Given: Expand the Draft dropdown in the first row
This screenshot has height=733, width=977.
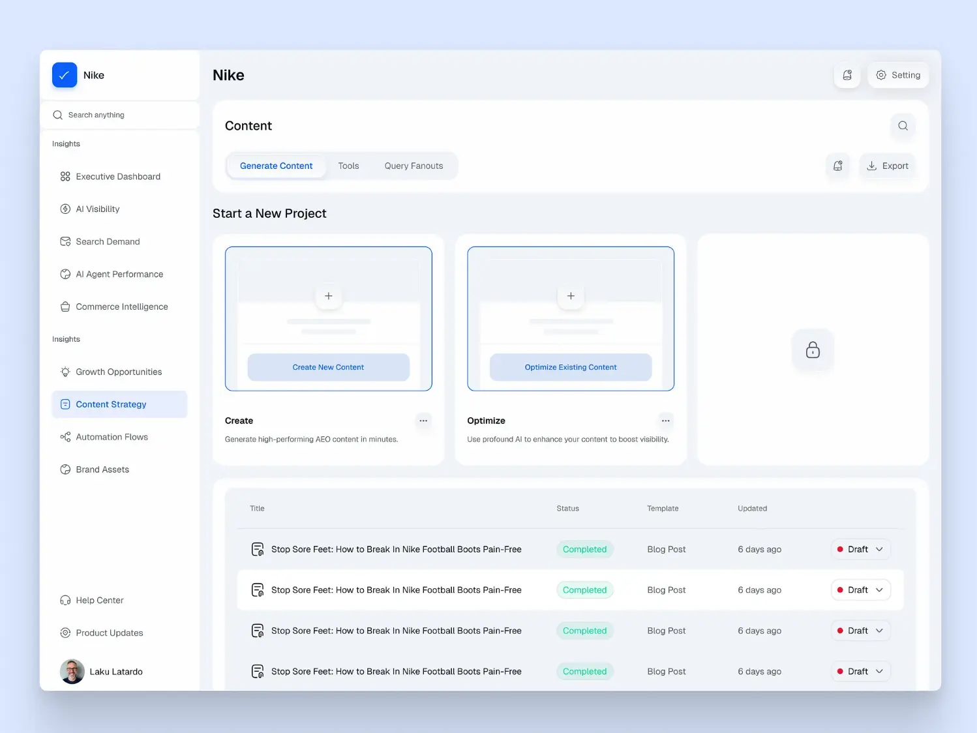Looking at the screenshot, I should click(861, 549).
